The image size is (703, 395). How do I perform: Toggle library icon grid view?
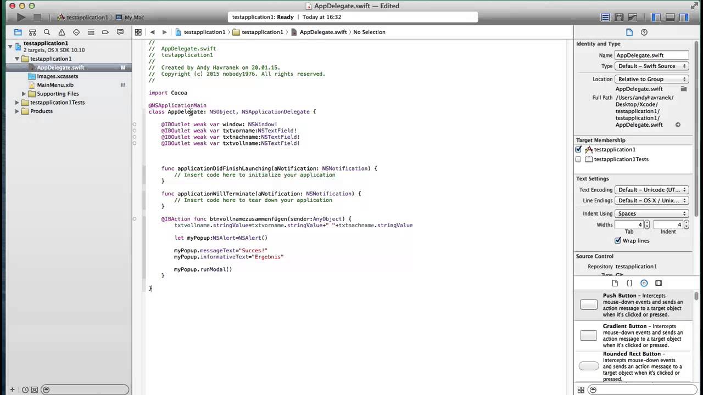(581, 390)
